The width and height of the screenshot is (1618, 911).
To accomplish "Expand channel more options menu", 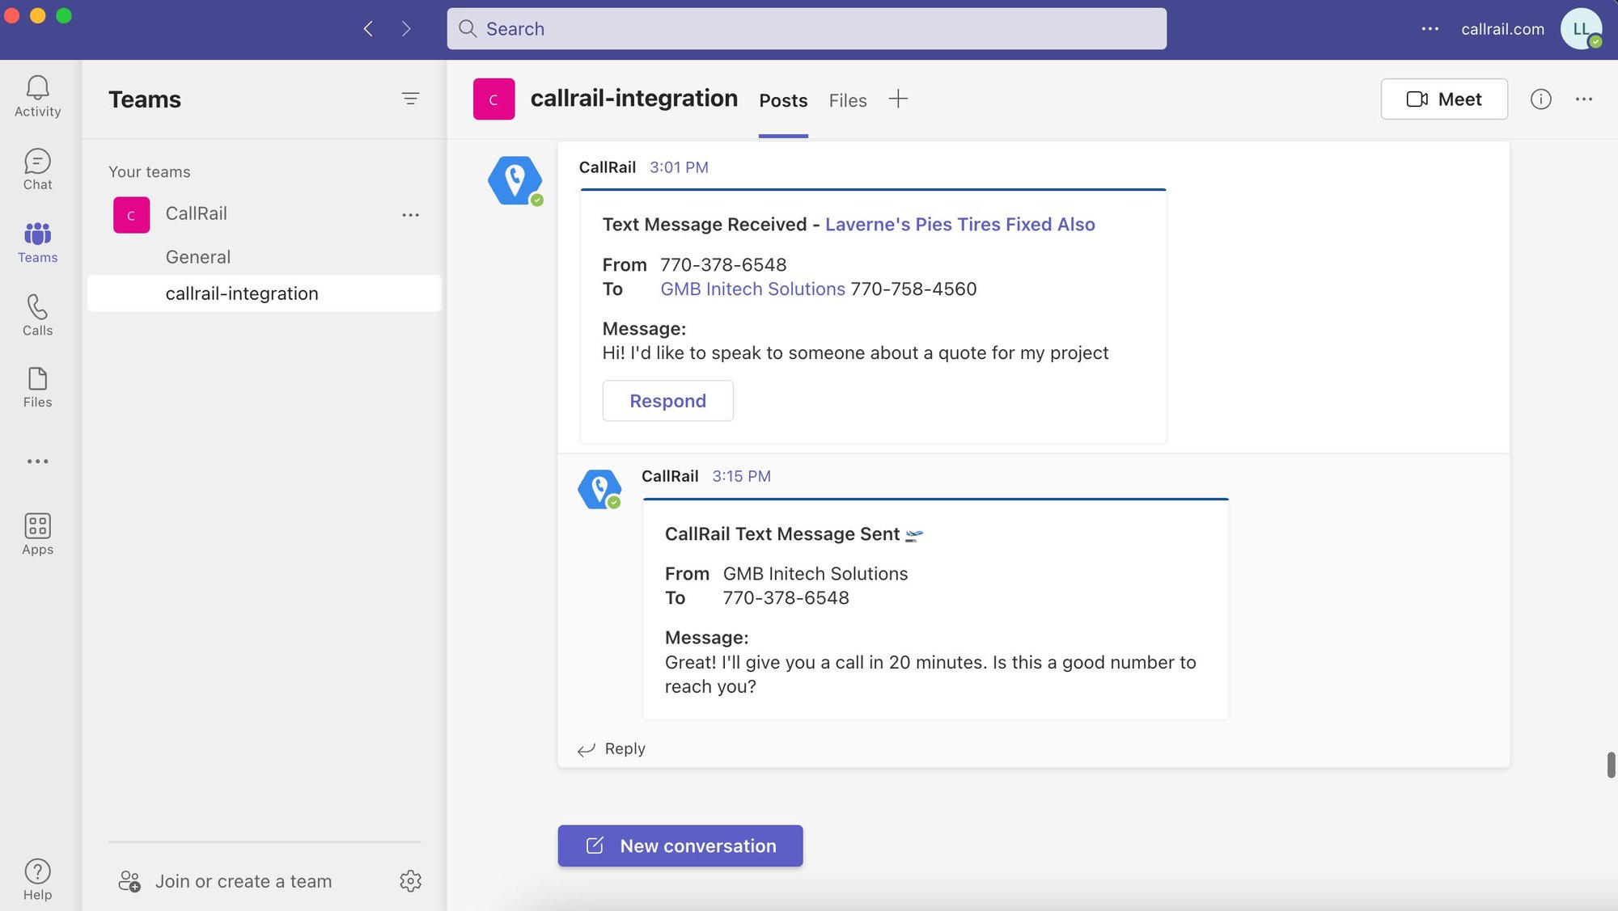I will [1583, 99].
